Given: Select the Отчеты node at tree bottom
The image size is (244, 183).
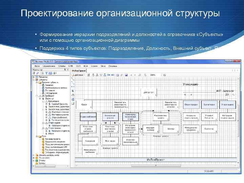Looking at the screenshot, I should tap(42, 160).
